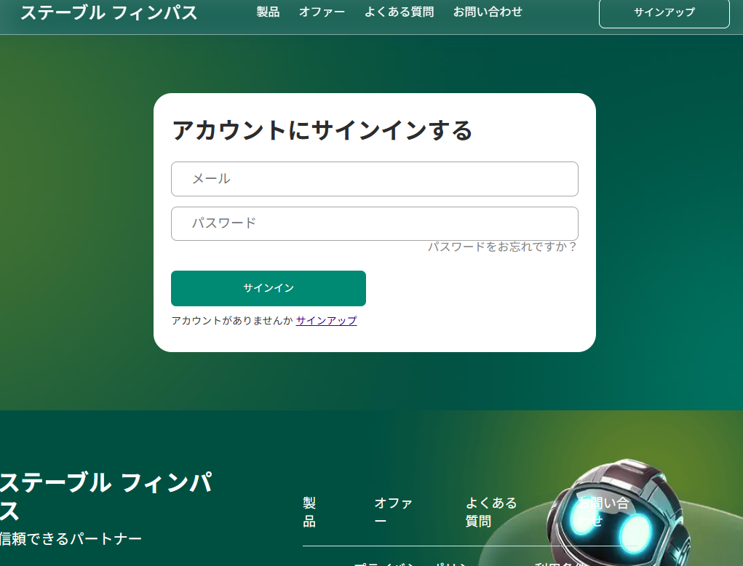Click the サインアップ link below the form

[327, 320]
